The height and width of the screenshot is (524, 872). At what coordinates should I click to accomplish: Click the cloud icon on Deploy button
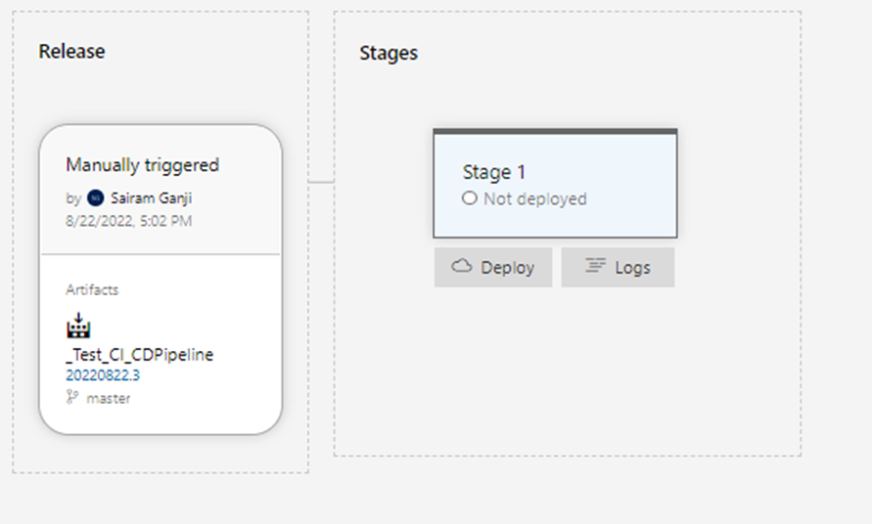[x=462, y=266]
